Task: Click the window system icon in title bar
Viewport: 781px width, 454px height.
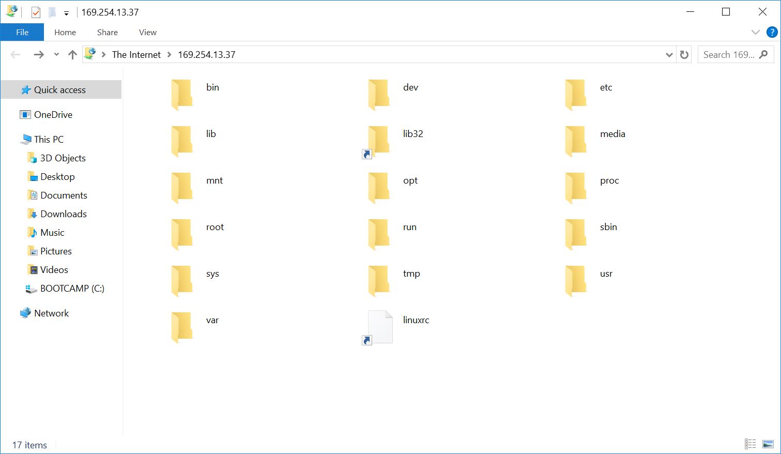Action: coord(12,11)
